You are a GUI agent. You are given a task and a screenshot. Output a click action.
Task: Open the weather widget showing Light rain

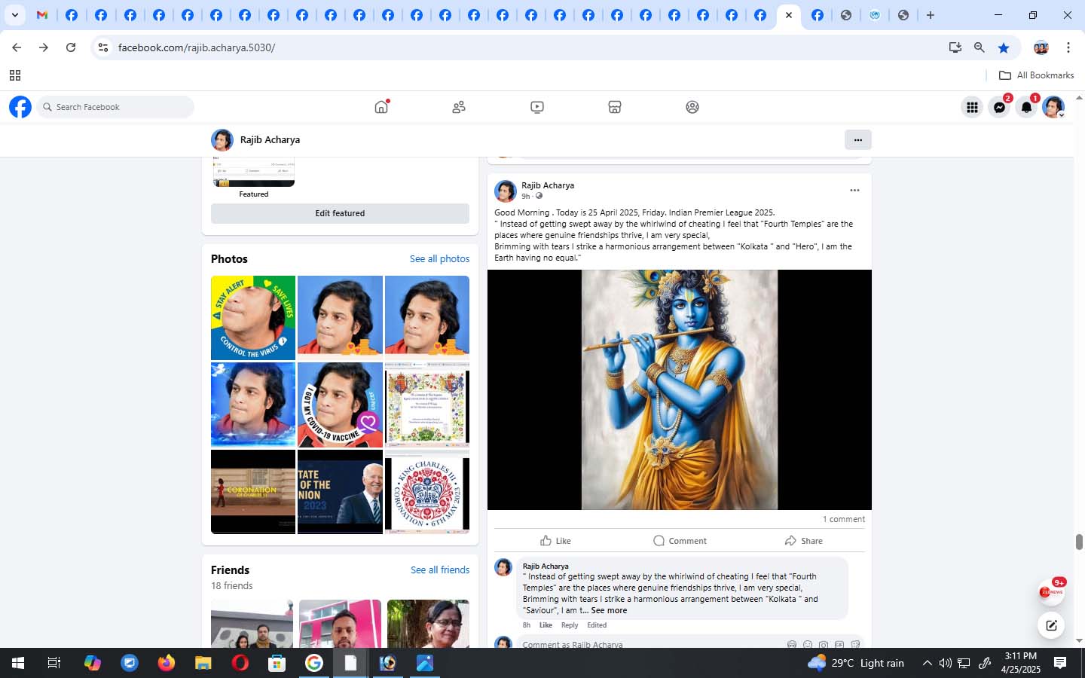(x=856, y=663)
